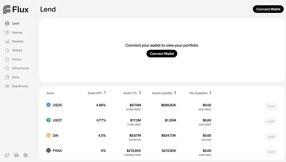The height and width of the screenshot is (162, 286).
Task: Open Governance in sidebar
Action: (x=20, y=68)
